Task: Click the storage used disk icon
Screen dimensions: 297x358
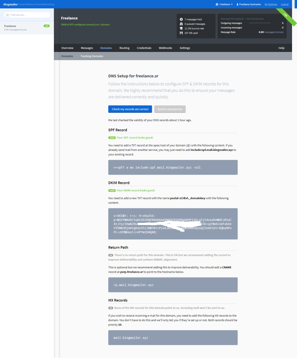Action: [x=181, y=32]
